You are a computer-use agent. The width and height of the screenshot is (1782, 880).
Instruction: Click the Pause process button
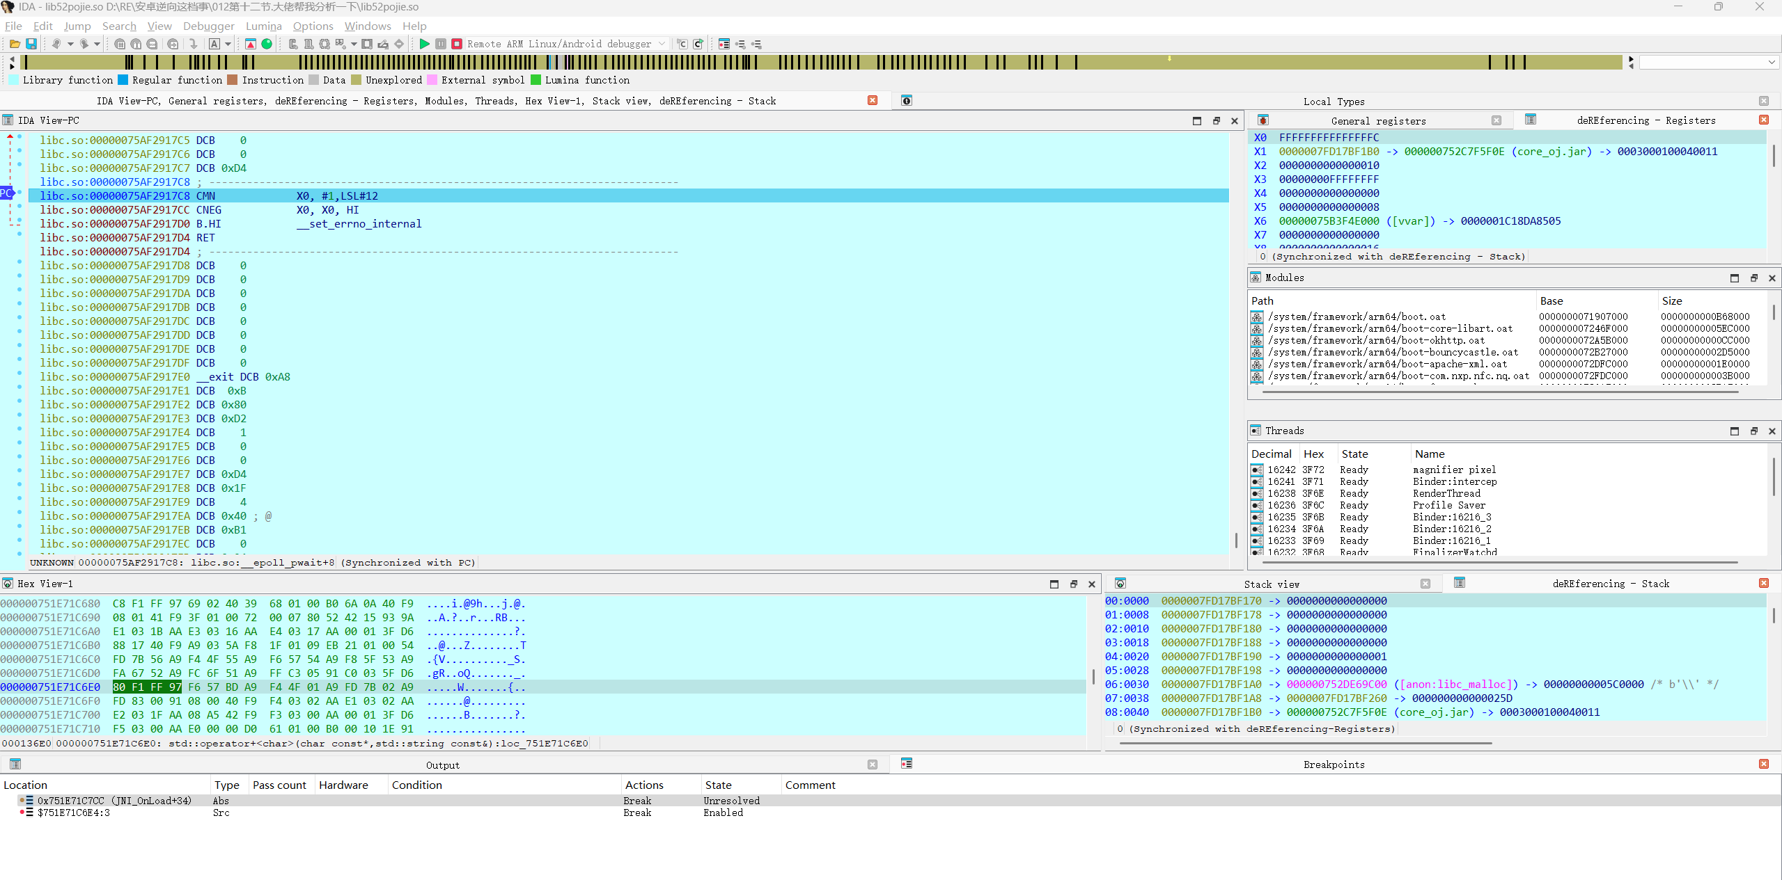coord(441,44)
